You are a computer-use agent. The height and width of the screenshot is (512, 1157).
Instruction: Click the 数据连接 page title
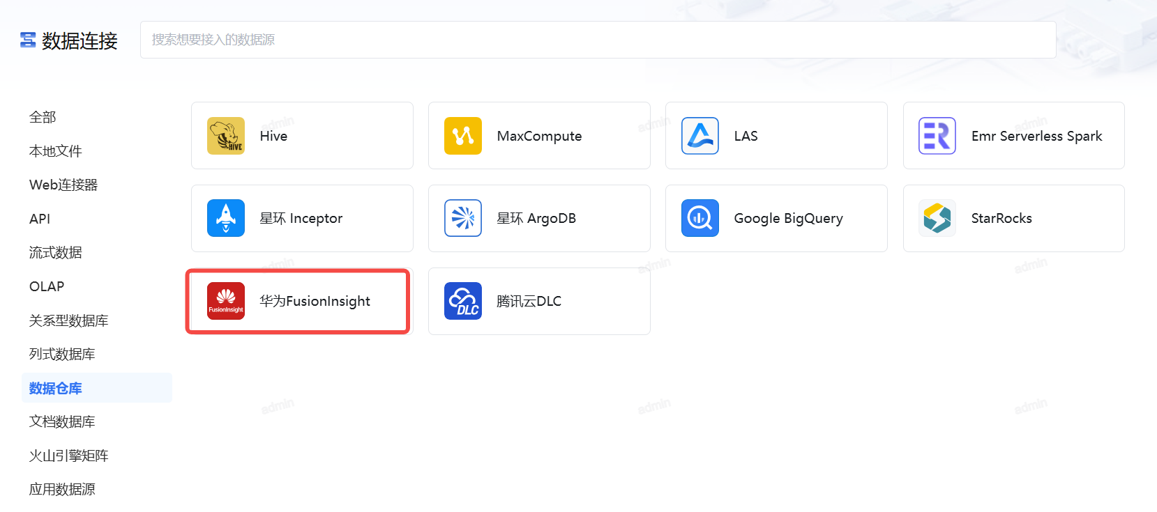[x=80, y=40]
